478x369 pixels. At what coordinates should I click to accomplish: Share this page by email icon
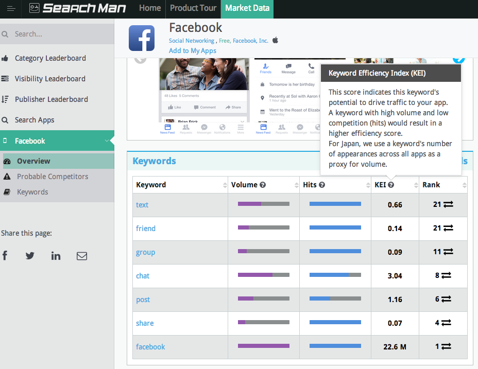pos(82,256)
